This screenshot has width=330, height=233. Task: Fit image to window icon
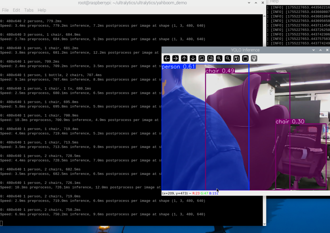pyautogui.click(x=210, y=58)
